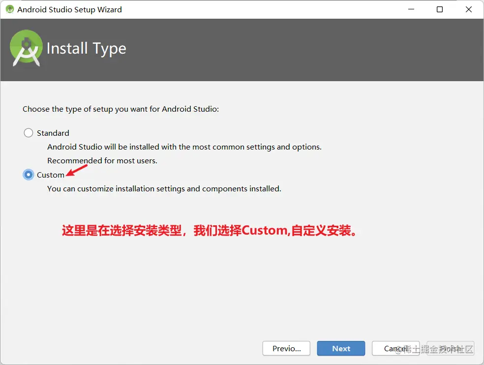This screenshot has height=365, width=484.
Task: Click the "Install Type" heading
Action: pos(87,49)
